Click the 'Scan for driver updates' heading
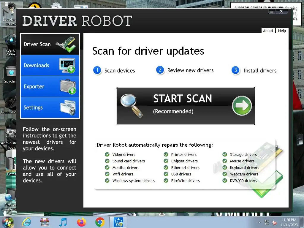This screenshot has width=304, height=228. (x=148, y=51)
